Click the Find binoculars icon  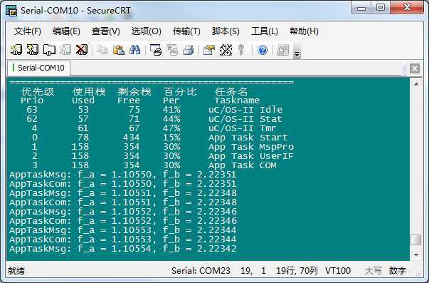coord(135,50)
